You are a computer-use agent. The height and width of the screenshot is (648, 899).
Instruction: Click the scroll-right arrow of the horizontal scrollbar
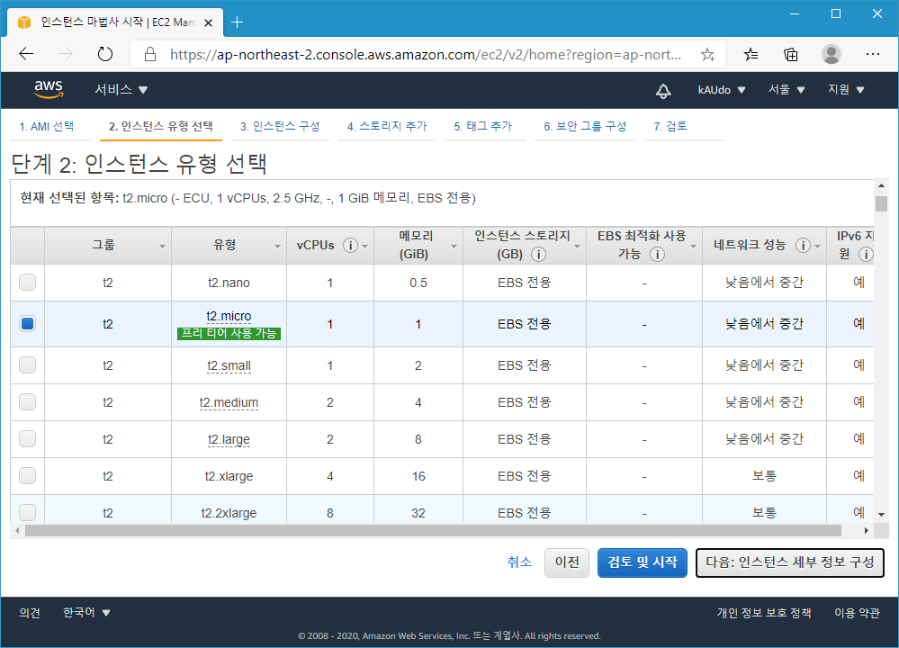click(867, 531)
